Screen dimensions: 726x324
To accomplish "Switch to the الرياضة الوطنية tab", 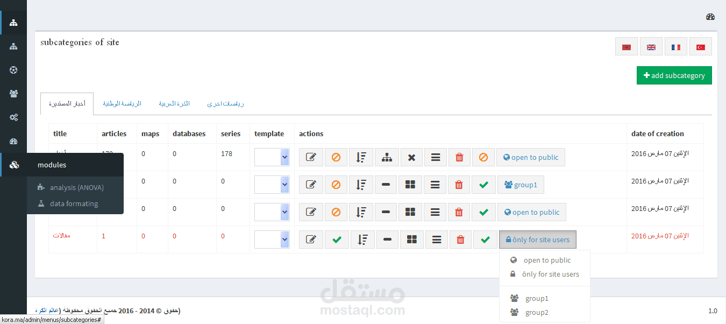I will pyautogui.click(x=122, y=103).
